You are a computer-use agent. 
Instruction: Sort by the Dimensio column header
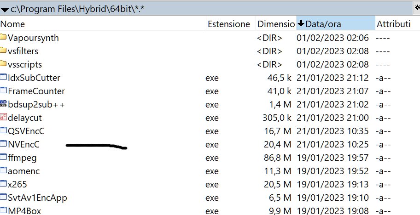click(276, 24)
